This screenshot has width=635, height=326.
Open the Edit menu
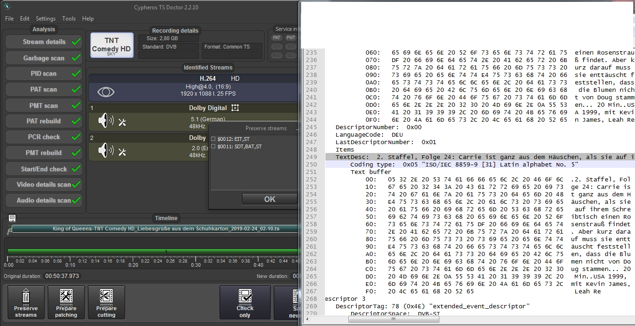click(x=25, y=19)
